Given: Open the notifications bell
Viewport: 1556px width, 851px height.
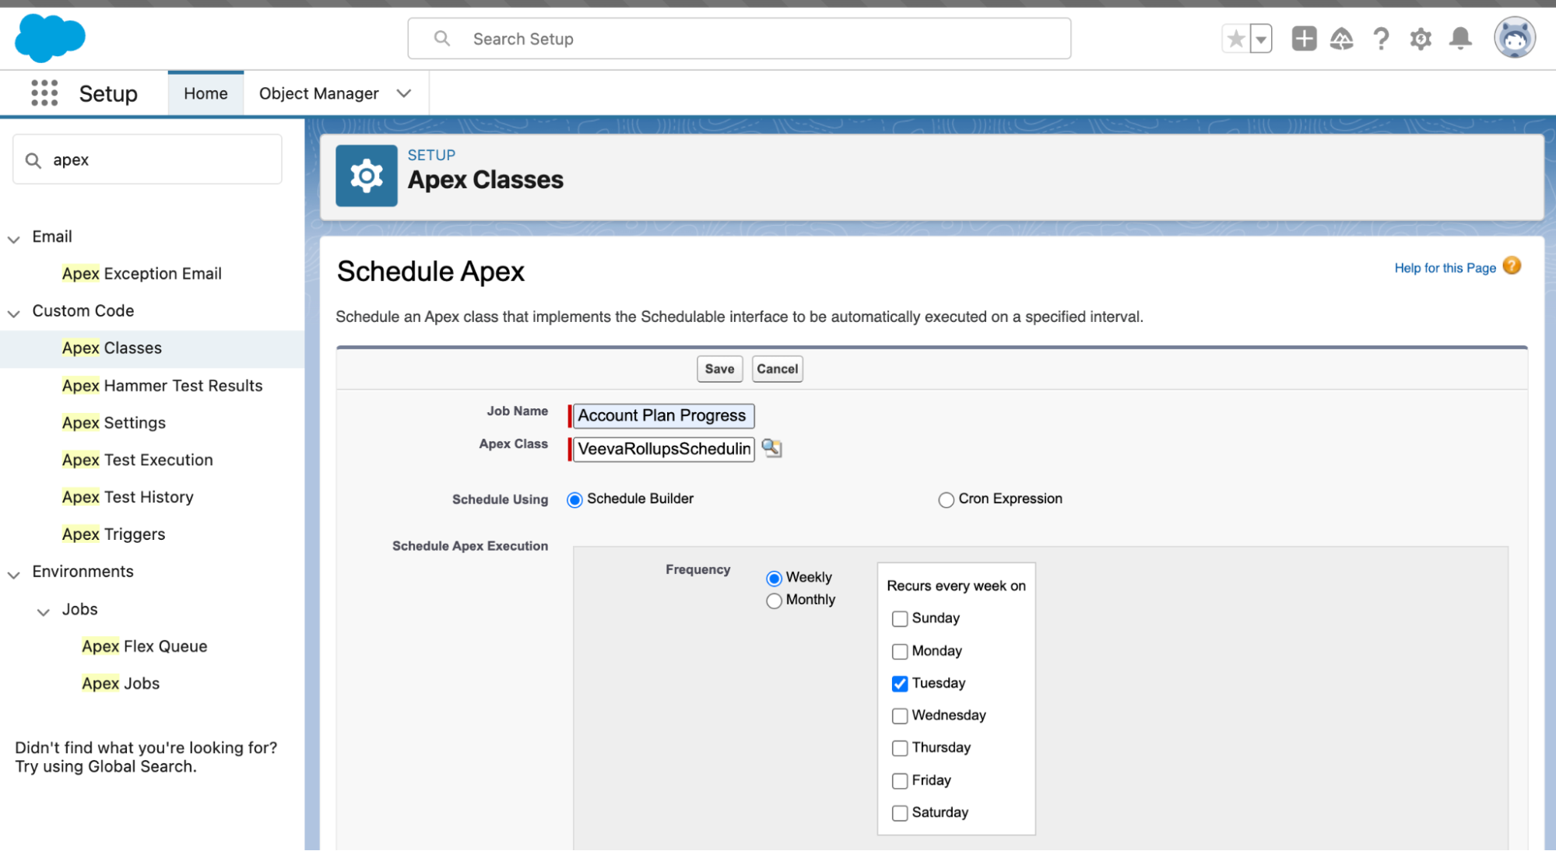Looking at the screenshot, I should click(1460, 39).
